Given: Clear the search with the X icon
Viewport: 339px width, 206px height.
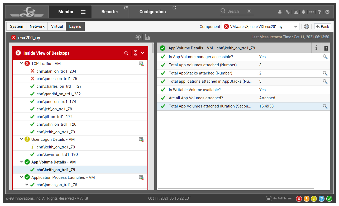Looking at the screenshot, I should click(249, 11).
